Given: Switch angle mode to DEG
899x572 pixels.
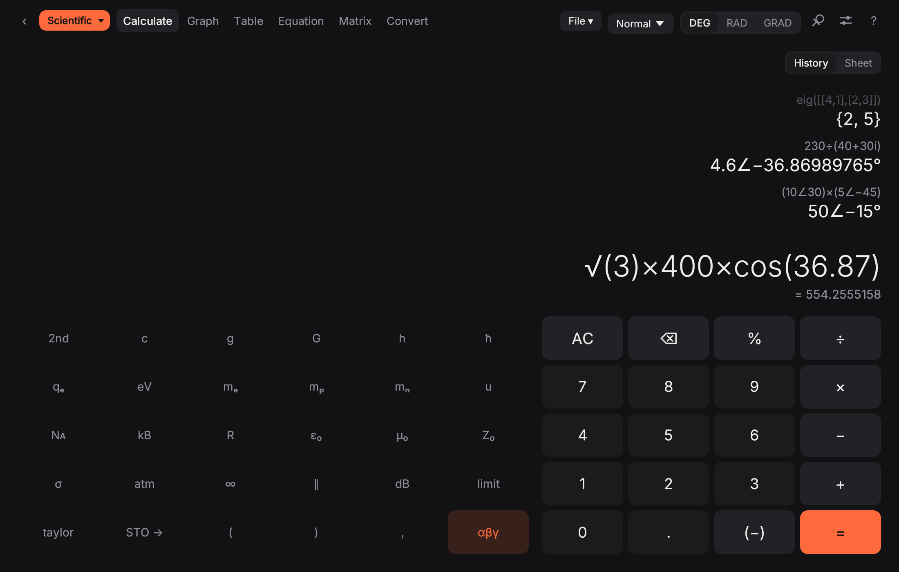Looking at the screenshot, I should coord(700,23).
